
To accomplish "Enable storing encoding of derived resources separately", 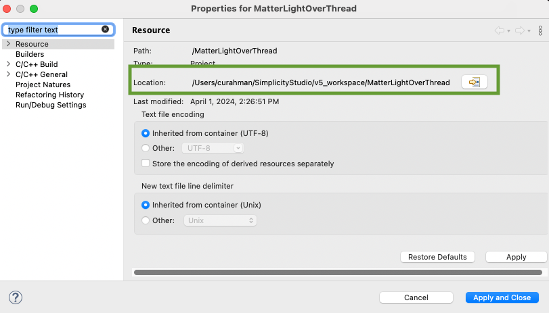I will [146, 164].
